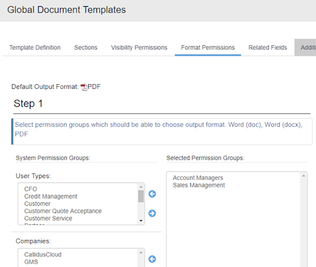The image size is (316, 267).
Task: Click the User Types left arrow icon
Action: click(152, 194)
